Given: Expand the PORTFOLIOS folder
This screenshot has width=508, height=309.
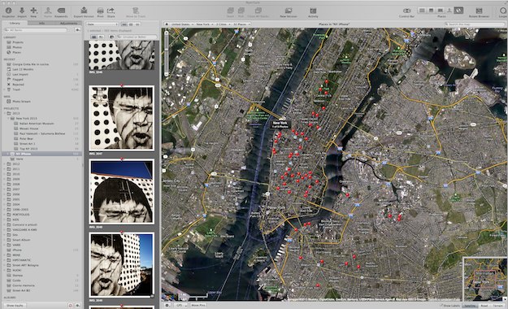Looking at the screenshot, I should tap(5, 215).
